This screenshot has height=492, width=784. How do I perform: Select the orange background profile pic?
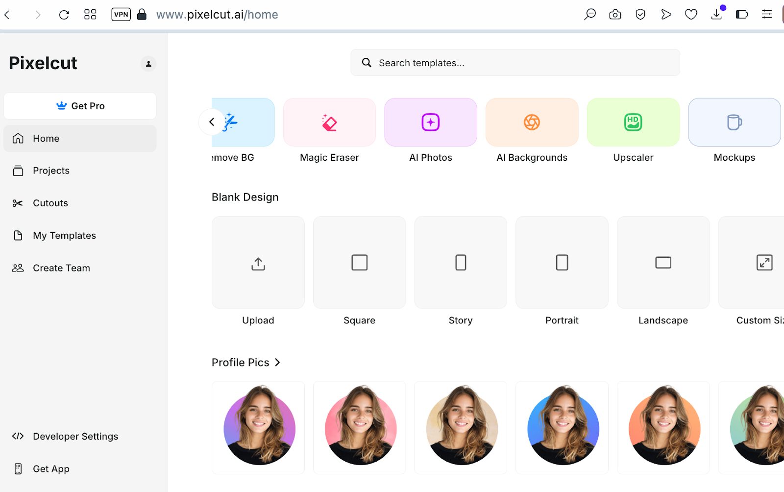pyautogui.click(x=663, y=428)
